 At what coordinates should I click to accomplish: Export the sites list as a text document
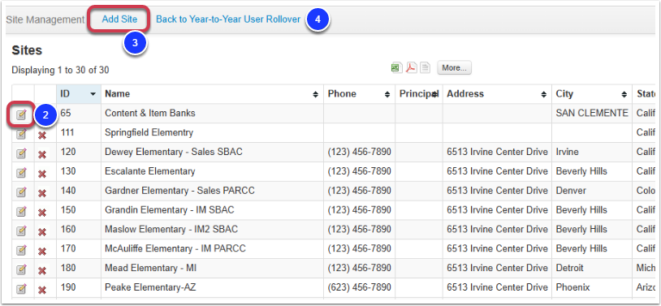pos(426,68)
